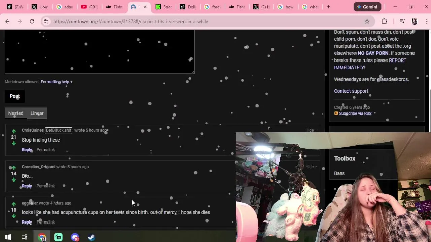Switch to the 'Strea' Kick tab
The width and height of the screenshot is (431, 242).
click(x=164, y=7)
